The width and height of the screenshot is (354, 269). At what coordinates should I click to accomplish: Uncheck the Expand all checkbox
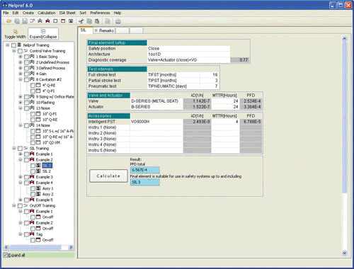(6, 255)
